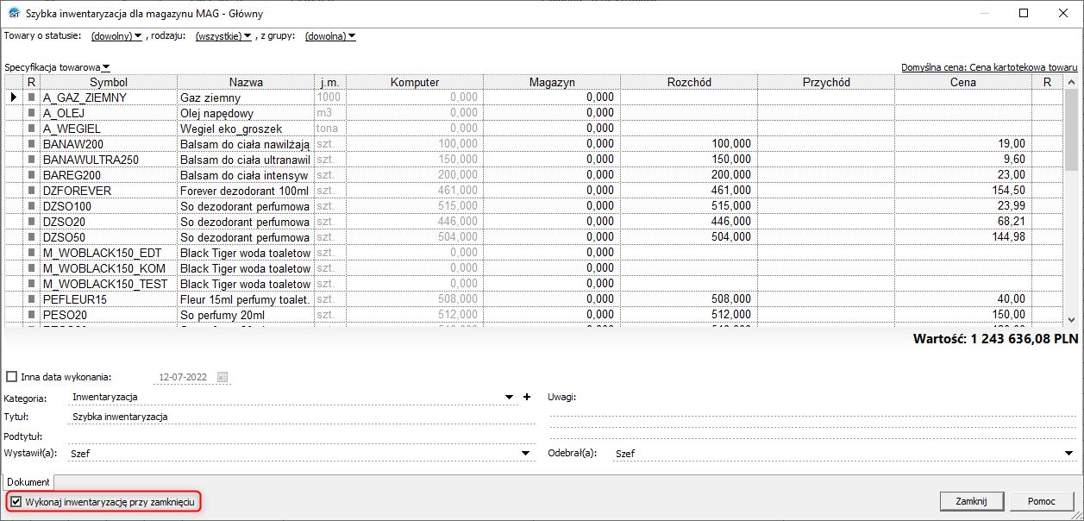Enable 'Inna data wykonania' checkbox
The width and height of the screenshot is (1084, 521).
click(11, 377)
